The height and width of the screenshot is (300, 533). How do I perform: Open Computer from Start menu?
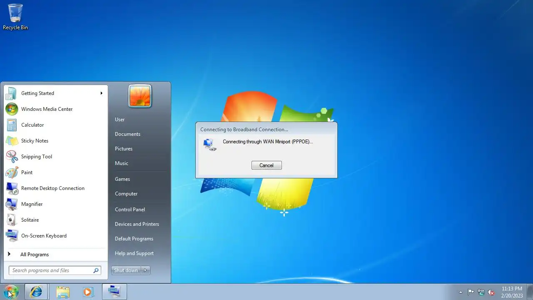pyautogui.click(x=126, y=194)
